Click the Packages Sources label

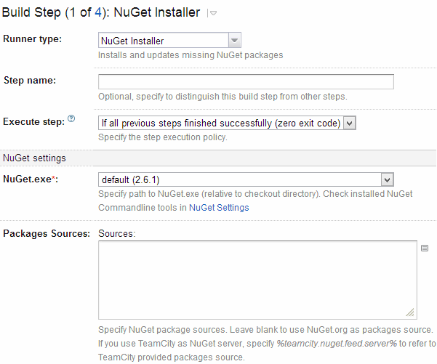(47, 234)
